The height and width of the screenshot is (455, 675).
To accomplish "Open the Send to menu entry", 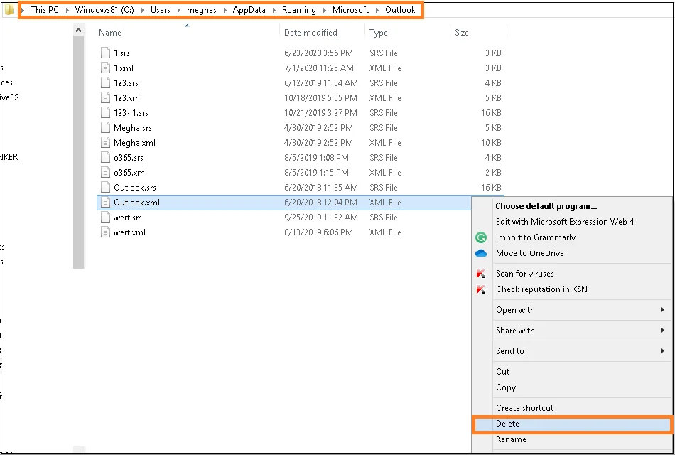I will (510, 351).
